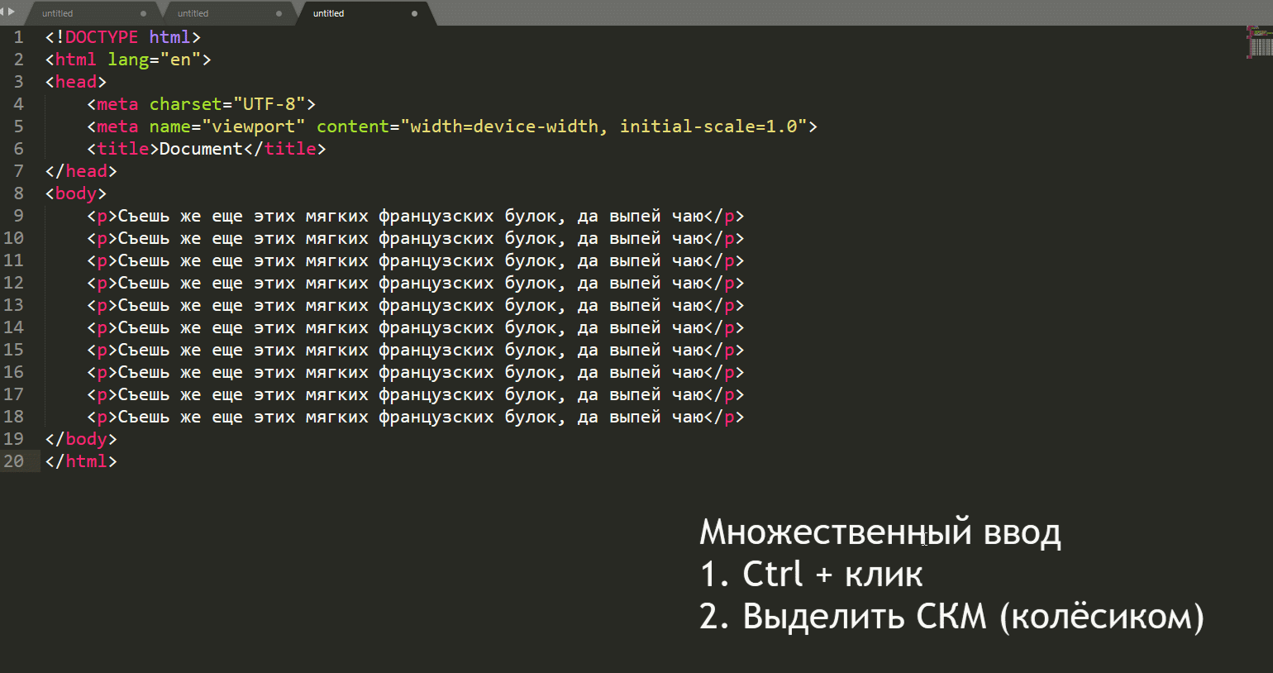Click the lang attribute on line 2
Image resolution: width=1273 pixels, height=673 pixels.
128,60
